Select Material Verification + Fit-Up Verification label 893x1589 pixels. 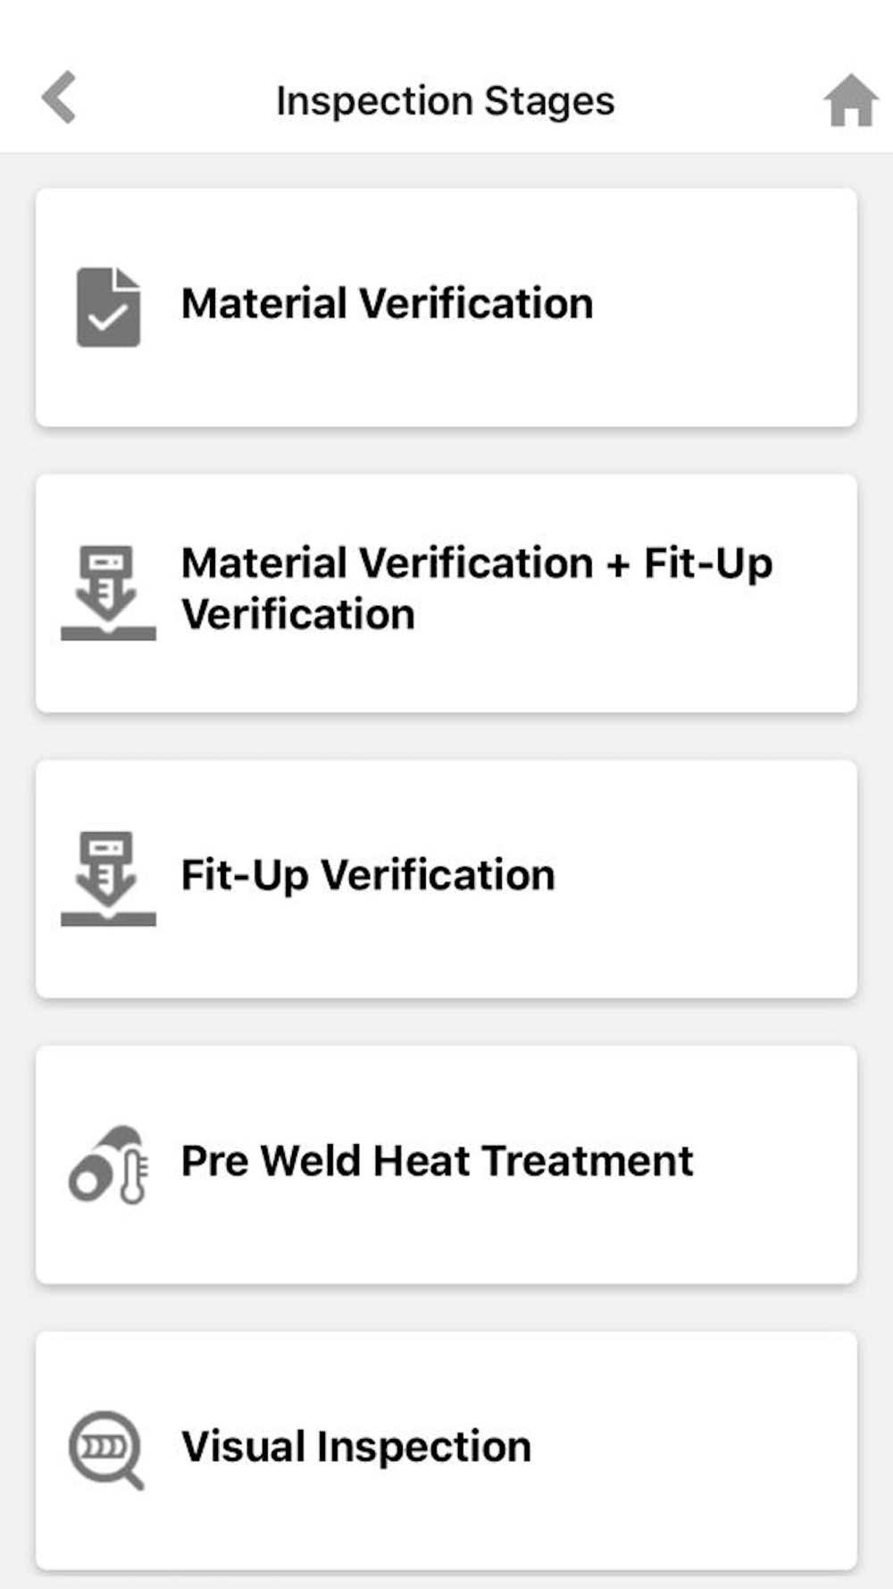[x=477, y=589]
